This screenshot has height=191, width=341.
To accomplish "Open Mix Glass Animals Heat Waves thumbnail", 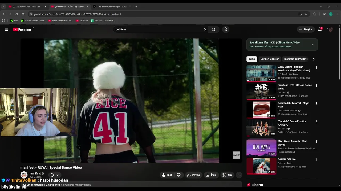I will pyautogui.click(x=261, y=148).
